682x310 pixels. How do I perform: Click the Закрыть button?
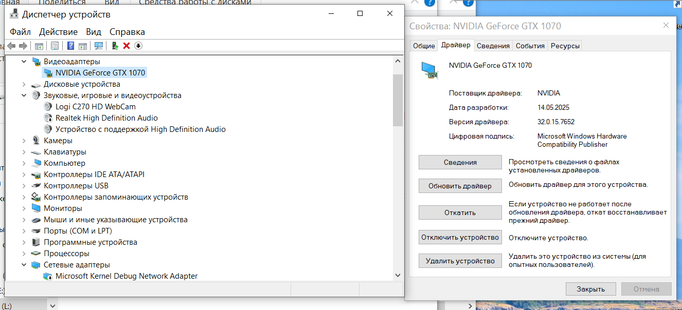point(590,289)
